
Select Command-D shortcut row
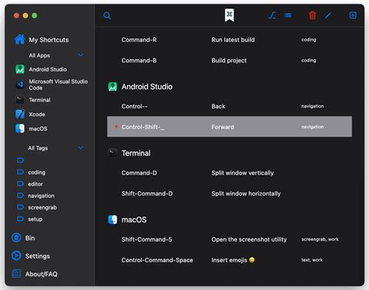[230, 173]
